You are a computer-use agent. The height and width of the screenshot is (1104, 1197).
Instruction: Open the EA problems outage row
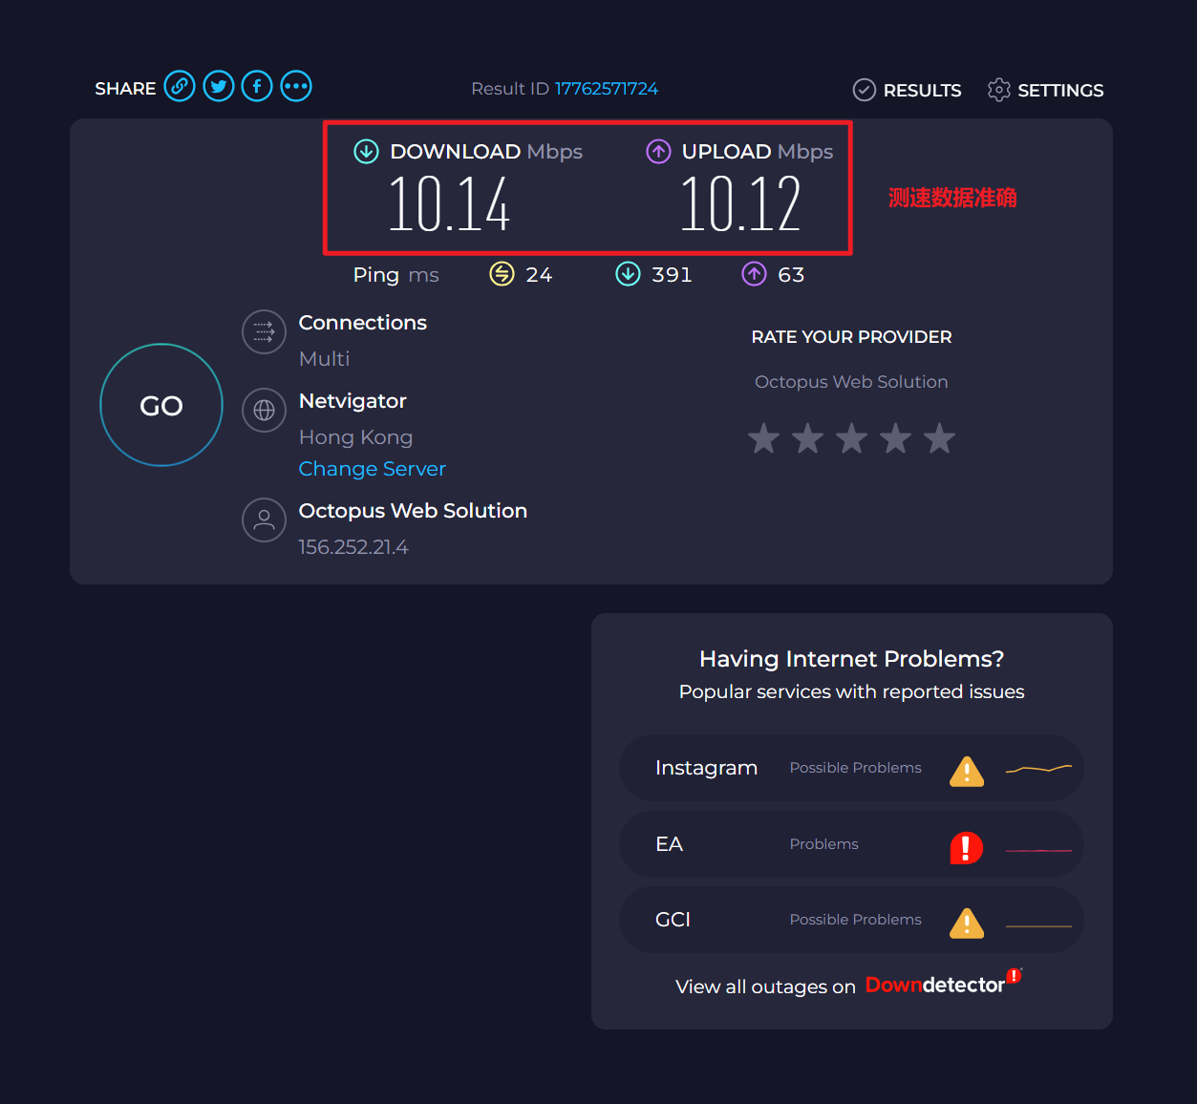(850, 844)
